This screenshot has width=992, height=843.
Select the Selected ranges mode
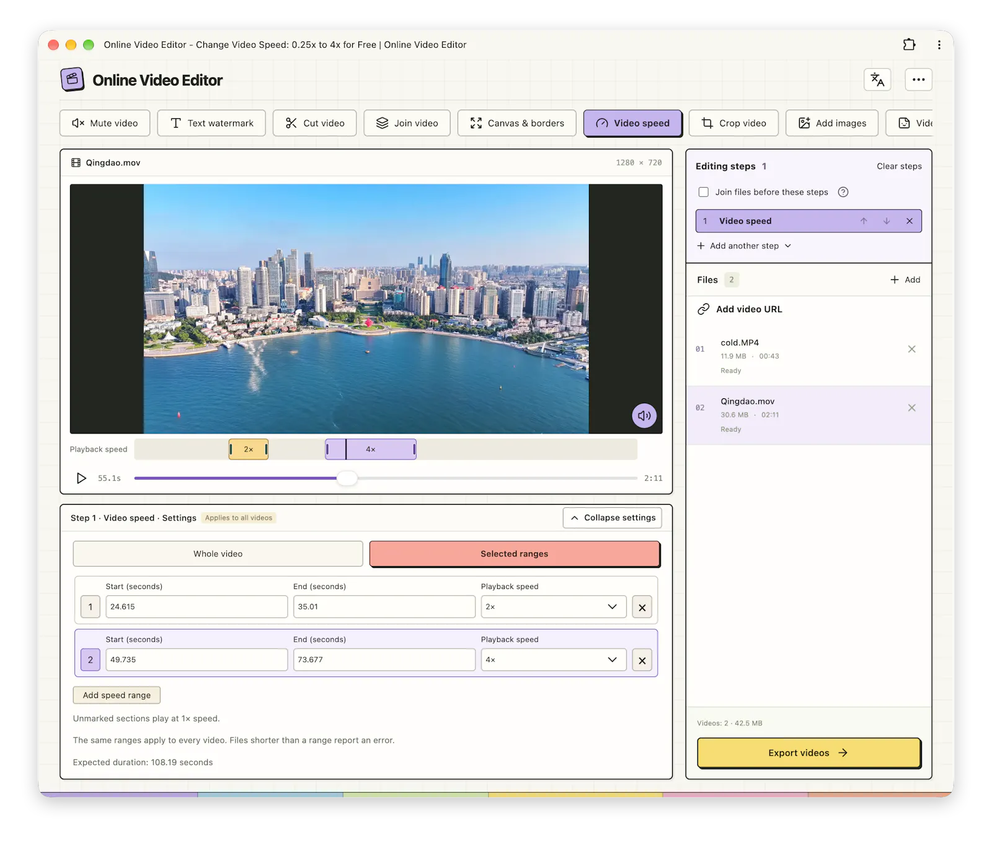(x=515, y=554)
